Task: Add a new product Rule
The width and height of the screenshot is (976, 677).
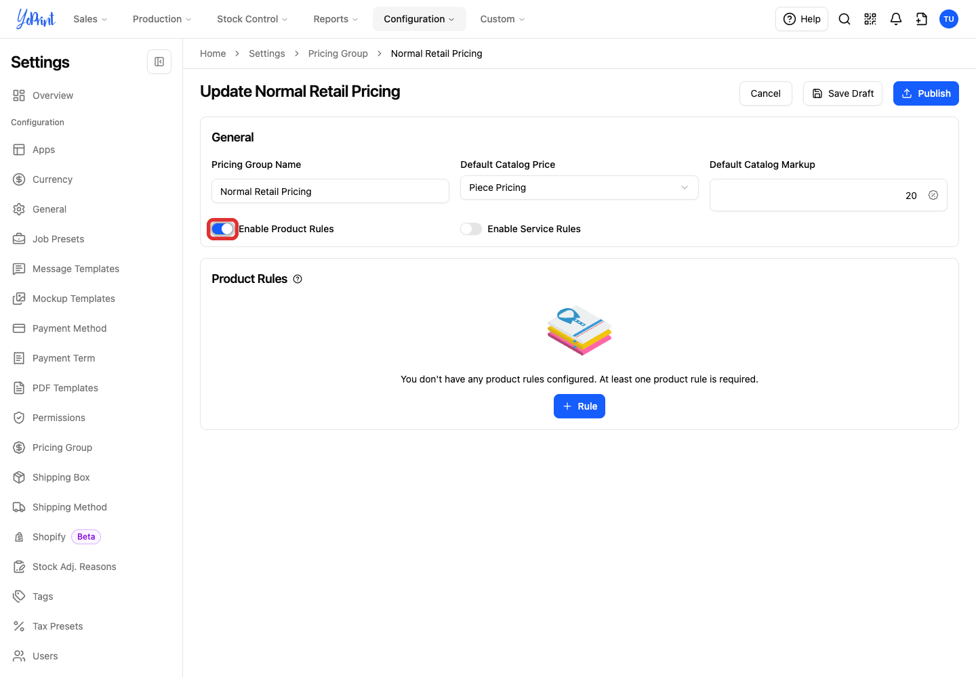Action: click(579, 406)
